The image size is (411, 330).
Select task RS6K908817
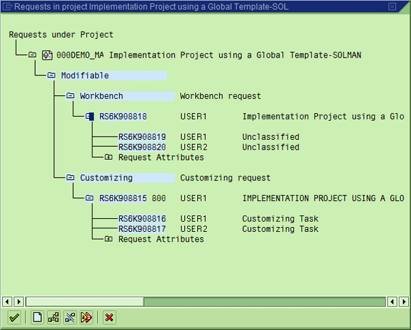coord(142,229)
